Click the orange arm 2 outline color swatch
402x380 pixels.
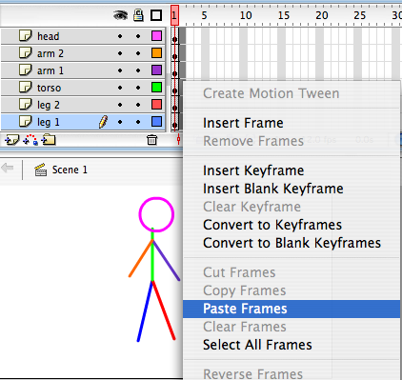click(156, 53)
